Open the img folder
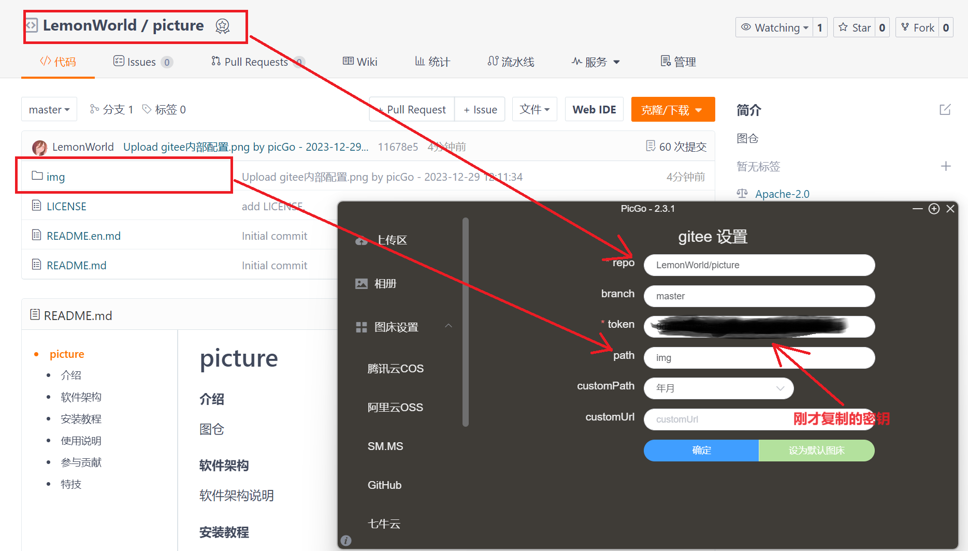 click(55, 177)
